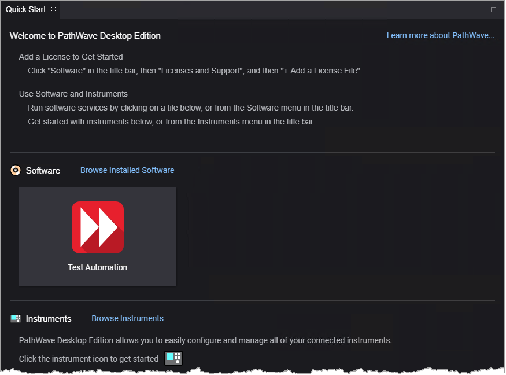
Task: Click the 'Instruments' section heading text
Action: point(49,319)
